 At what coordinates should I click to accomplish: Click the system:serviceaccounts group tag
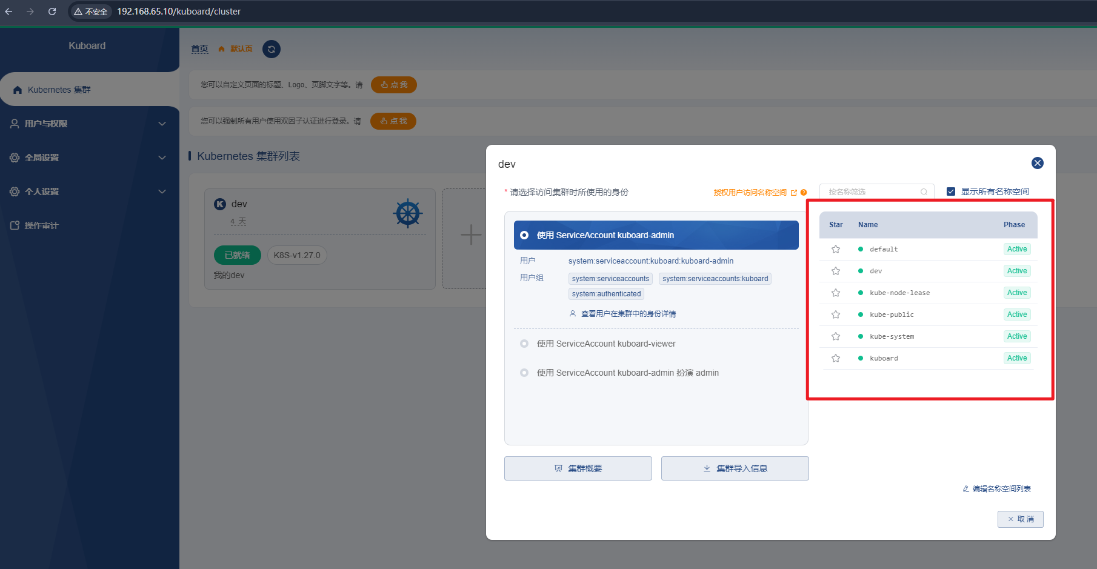point(610,279)
